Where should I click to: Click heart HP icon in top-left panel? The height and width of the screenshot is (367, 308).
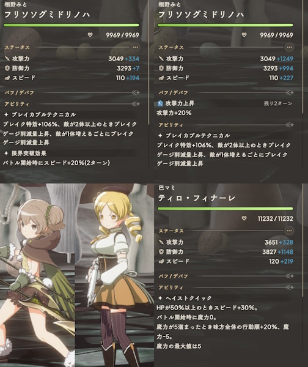point(90,35)
